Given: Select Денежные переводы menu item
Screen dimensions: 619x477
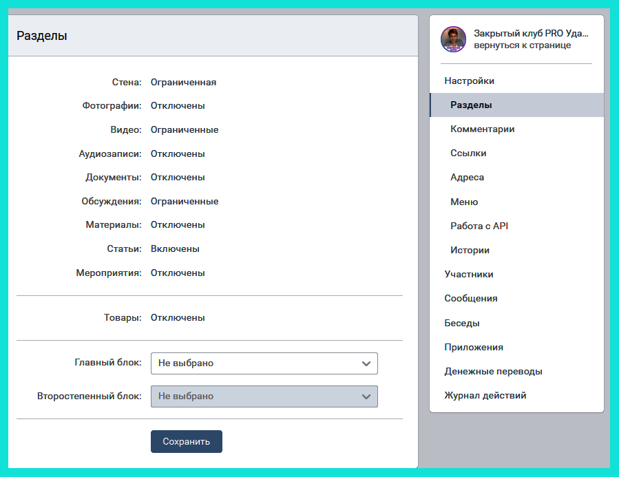Looking at the screenshot, I should (493, 372).
